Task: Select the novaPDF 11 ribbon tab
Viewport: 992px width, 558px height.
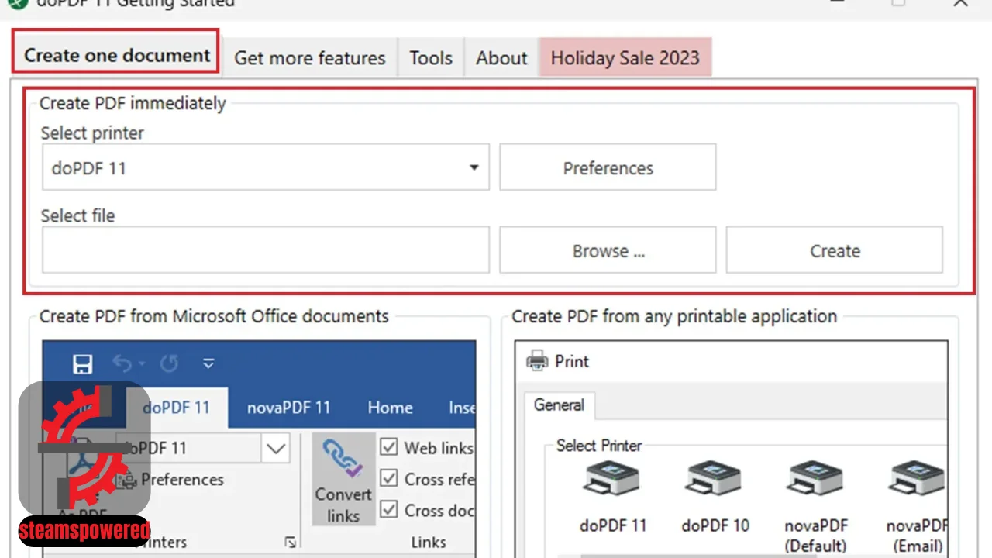Action: point(288,408)
